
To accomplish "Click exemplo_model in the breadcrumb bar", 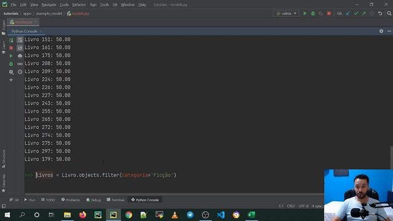I will (x=49, y=14).
